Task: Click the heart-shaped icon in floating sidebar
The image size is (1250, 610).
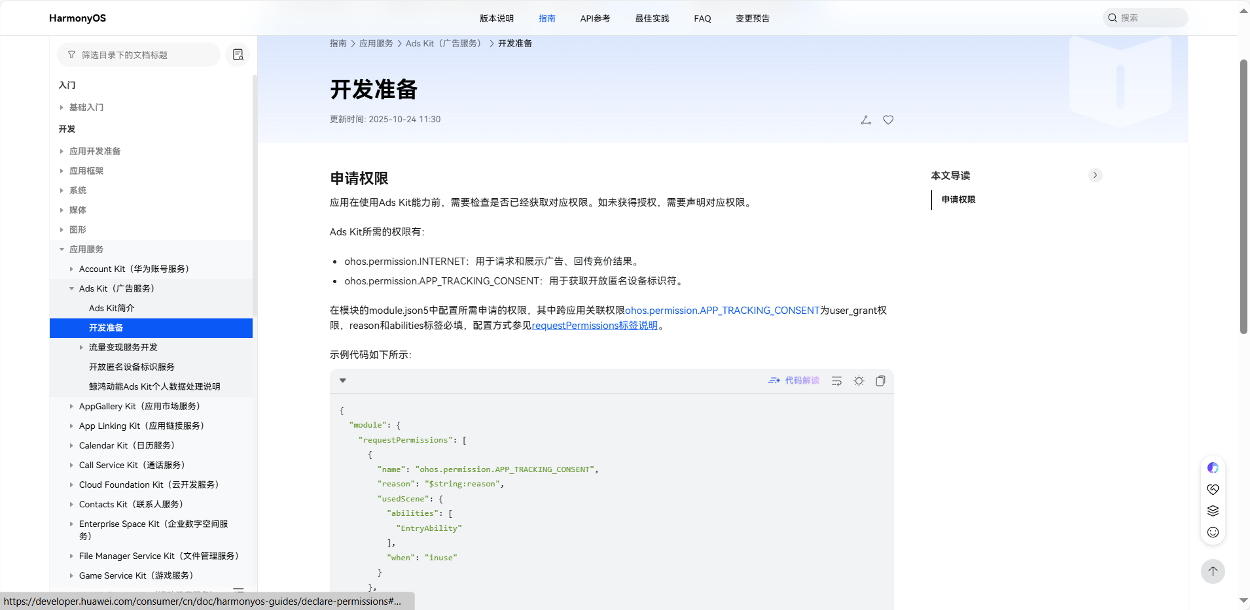Action: pos(1213,489)
